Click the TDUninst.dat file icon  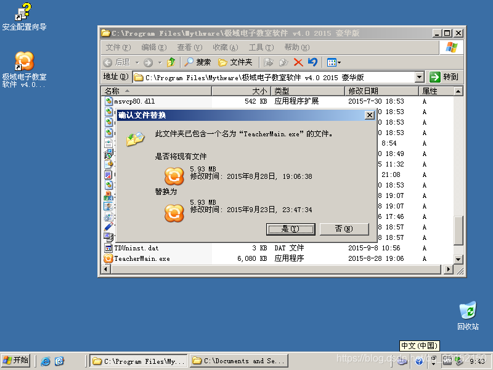108,248
